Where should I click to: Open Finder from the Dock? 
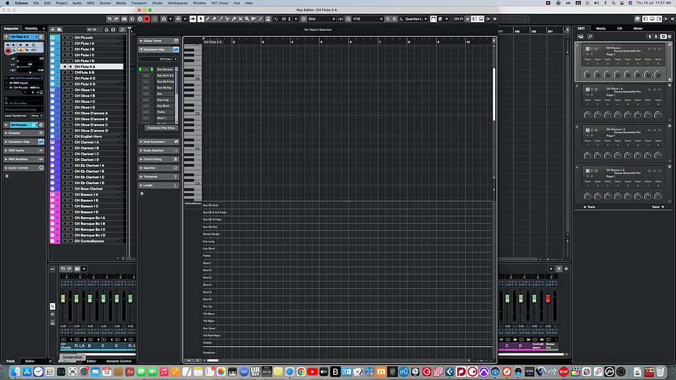pos(15,372)
